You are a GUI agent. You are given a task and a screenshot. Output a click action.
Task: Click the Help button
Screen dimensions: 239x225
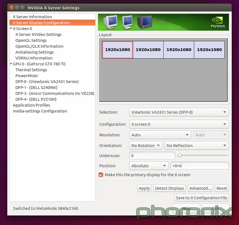tap(186, 208)
